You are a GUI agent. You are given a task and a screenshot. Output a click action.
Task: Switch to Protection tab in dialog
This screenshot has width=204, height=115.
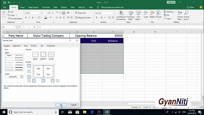point(51,46)
